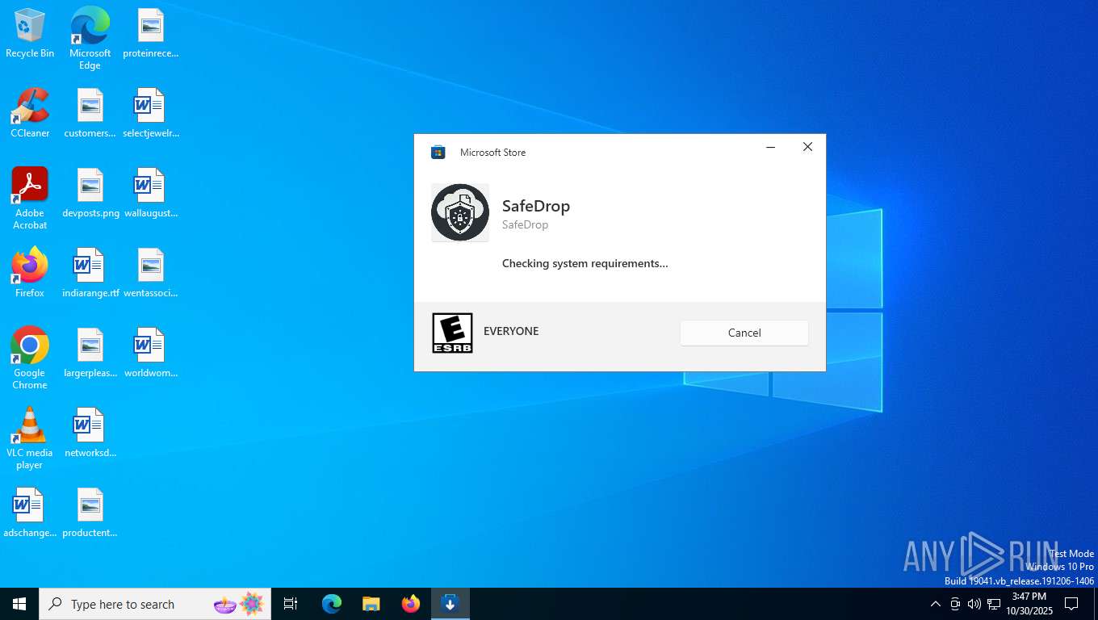Image resolution: width=1098 pixels, height=620 pixels.
Task: Cancel the SafeDrop installation
Action: click(744, 333)
